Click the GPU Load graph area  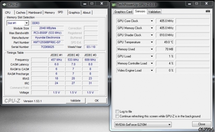pos(192,56)
